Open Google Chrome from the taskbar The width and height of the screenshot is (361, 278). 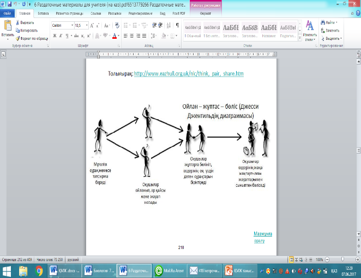click(x=39, y=270)
